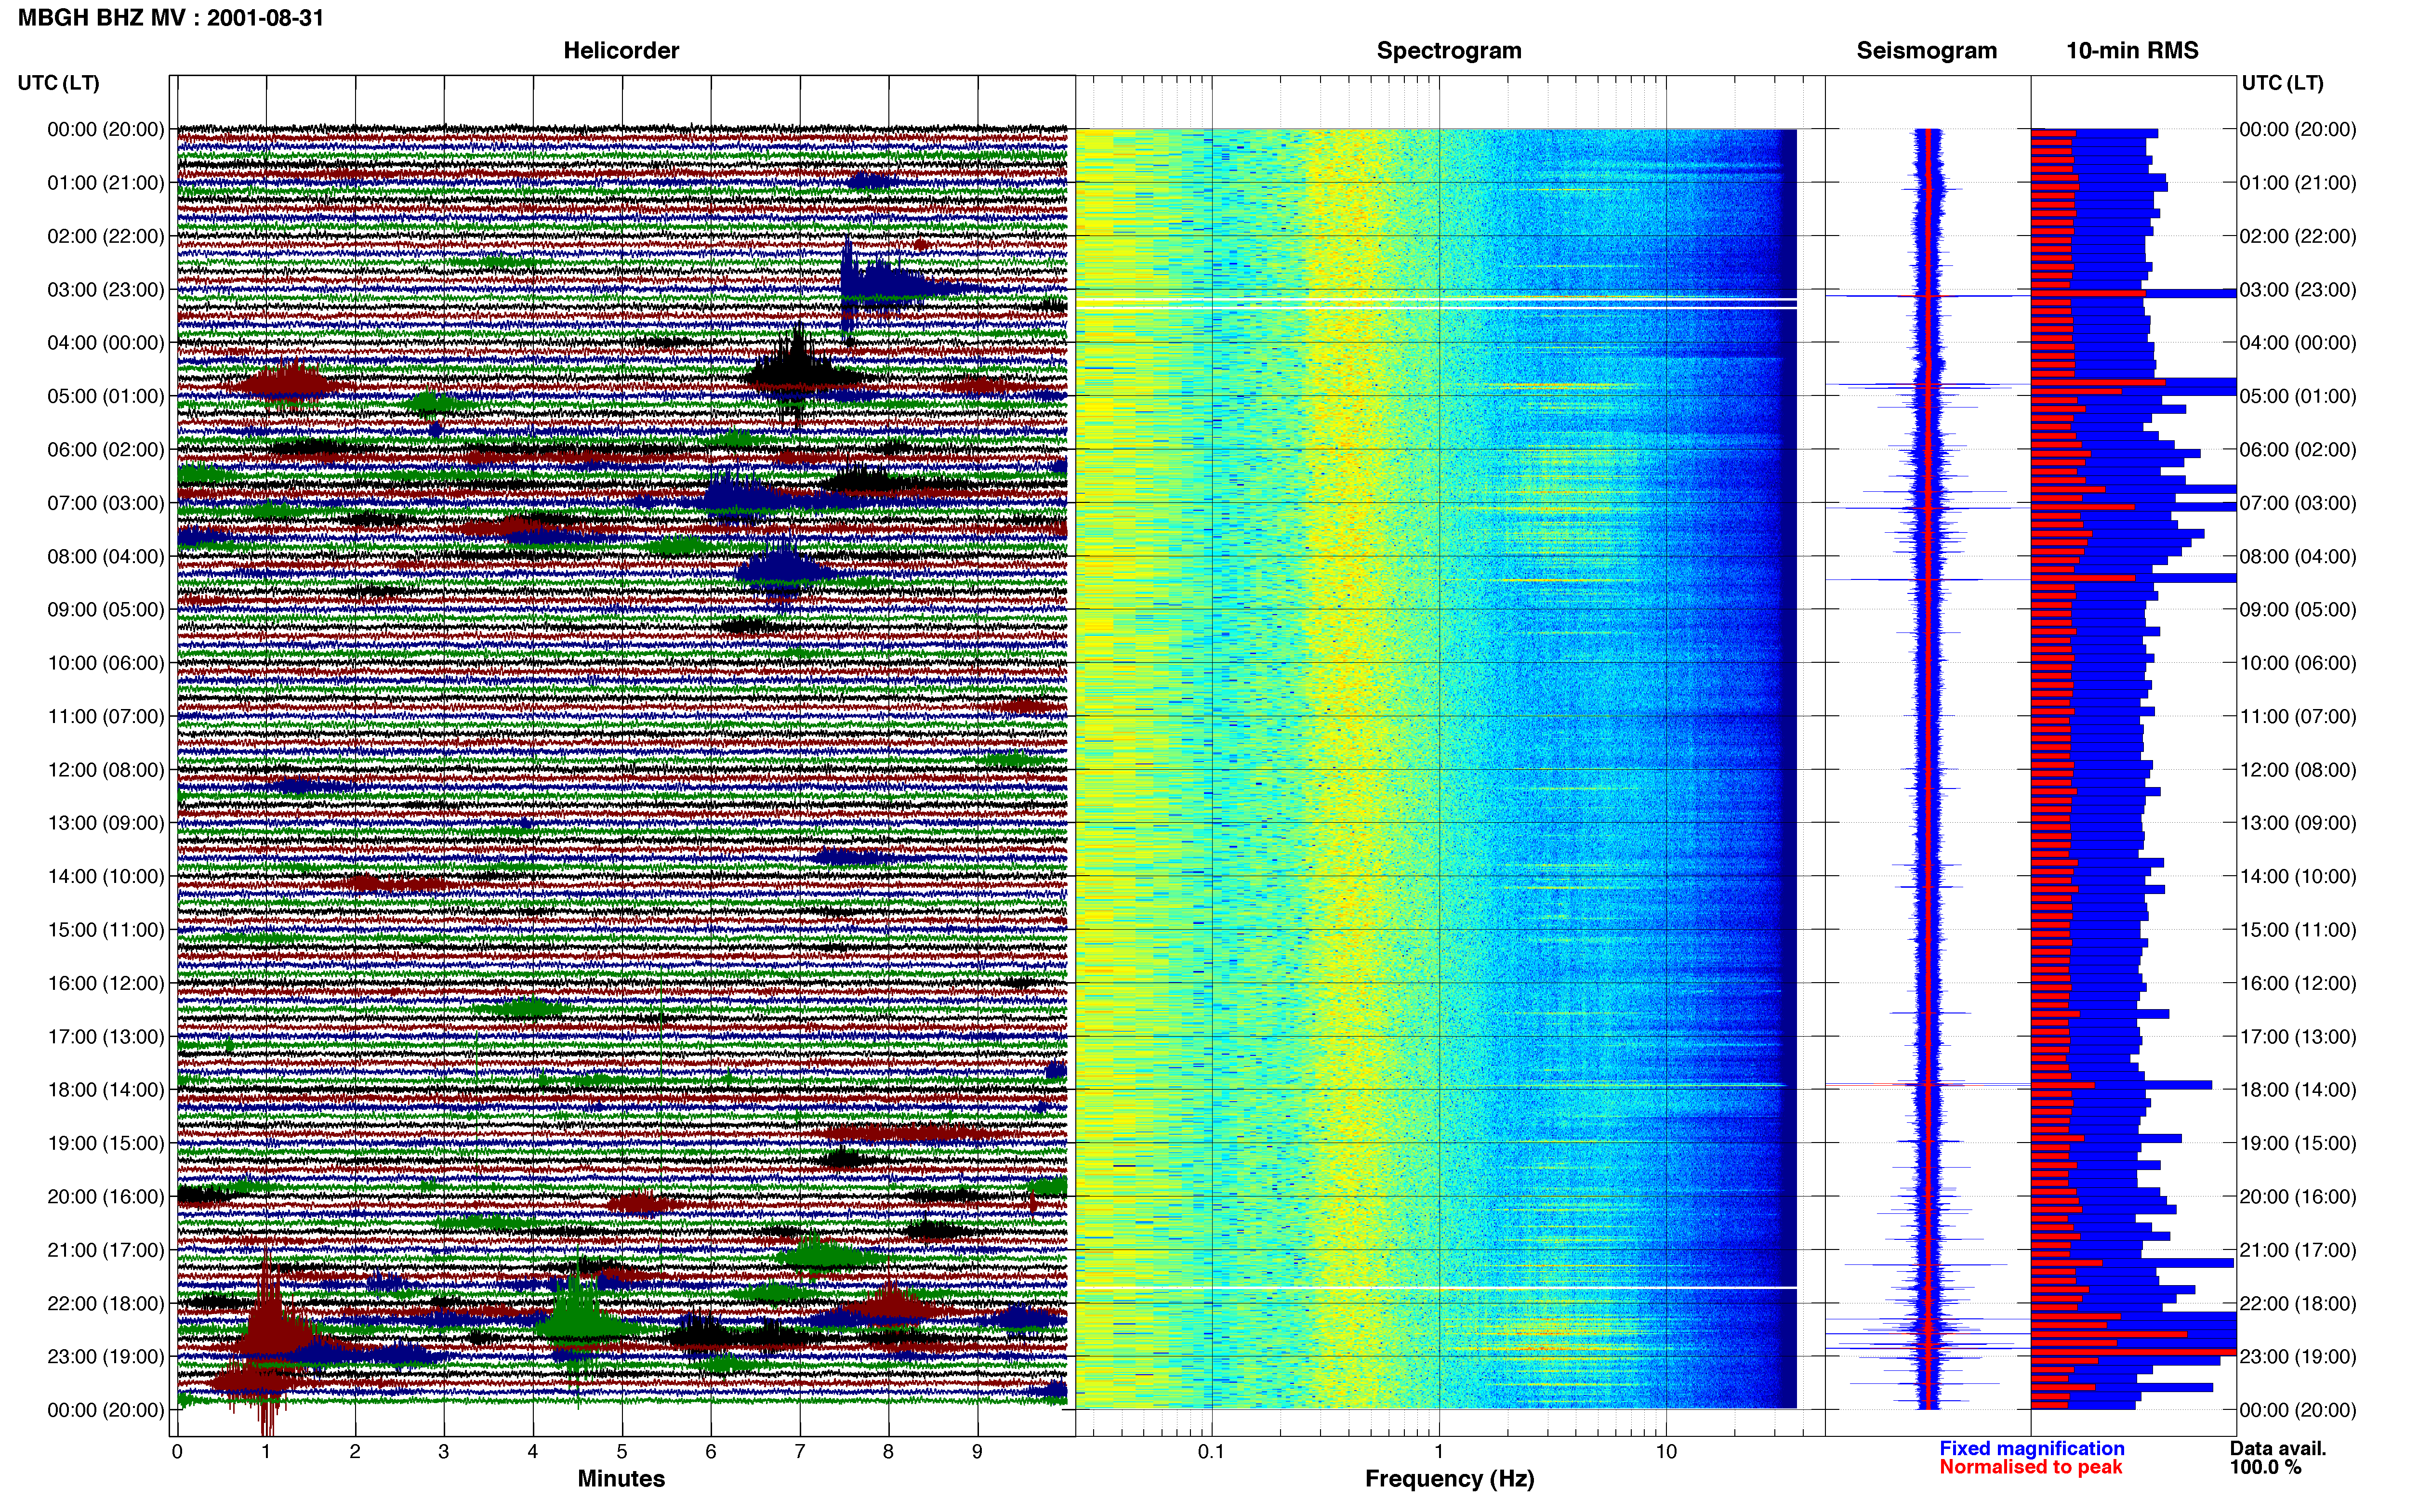Click right time label '01:00 (21:00)'
The width and height of the screenshot is (2418, 1512).
2297,183
